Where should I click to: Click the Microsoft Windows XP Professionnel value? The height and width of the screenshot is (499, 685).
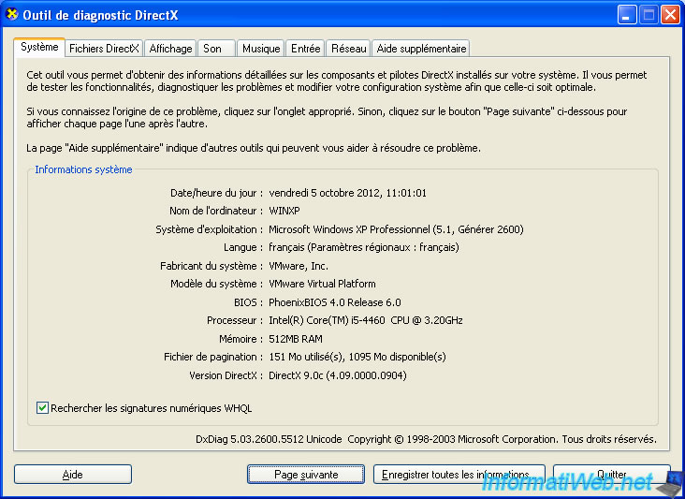396,229
